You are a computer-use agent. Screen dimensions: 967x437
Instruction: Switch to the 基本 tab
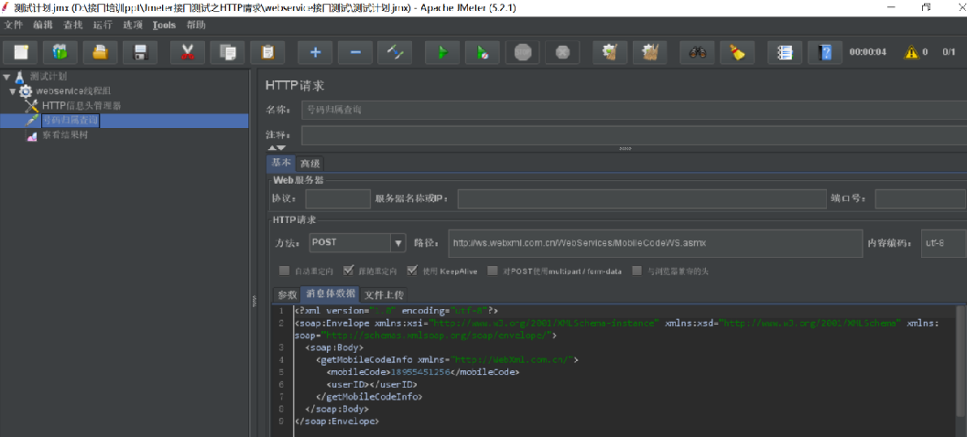point(281,163)
